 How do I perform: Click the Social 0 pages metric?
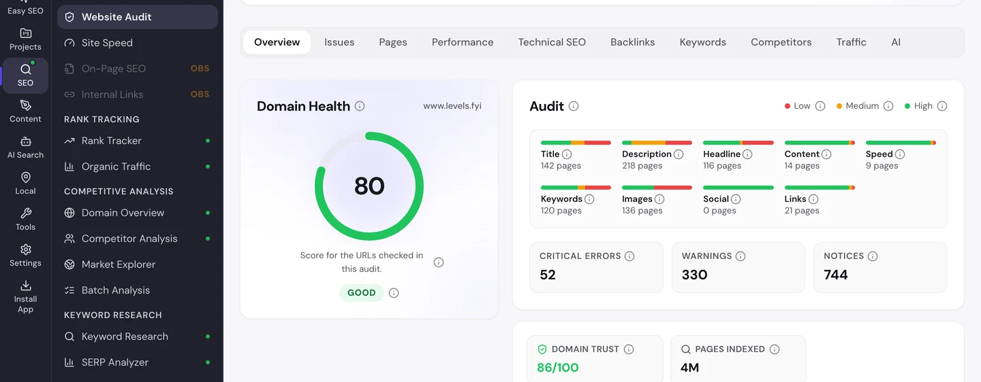(738, 201)
